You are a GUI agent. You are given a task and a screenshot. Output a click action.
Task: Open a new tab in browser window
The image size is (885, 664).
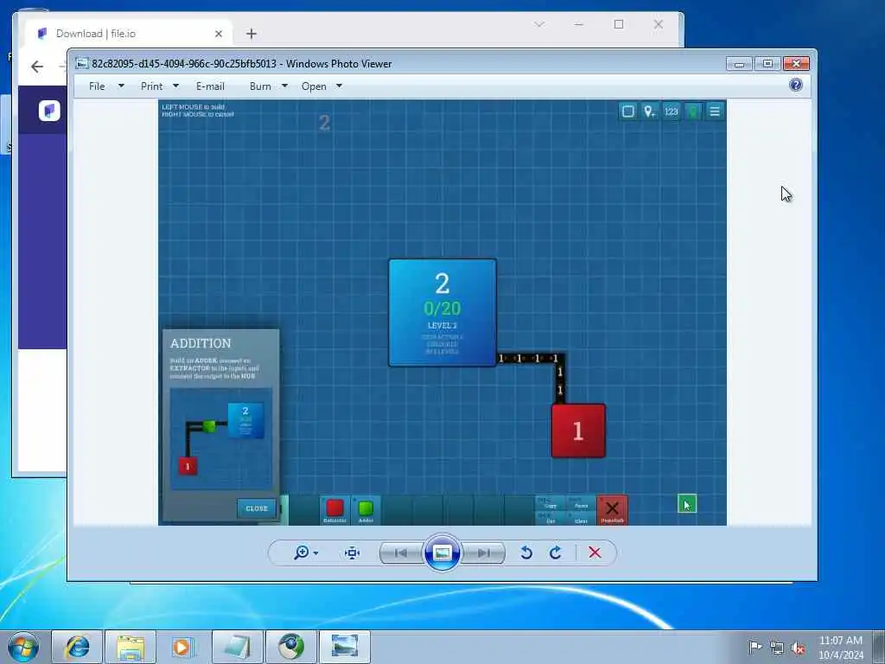click(251, 34)
